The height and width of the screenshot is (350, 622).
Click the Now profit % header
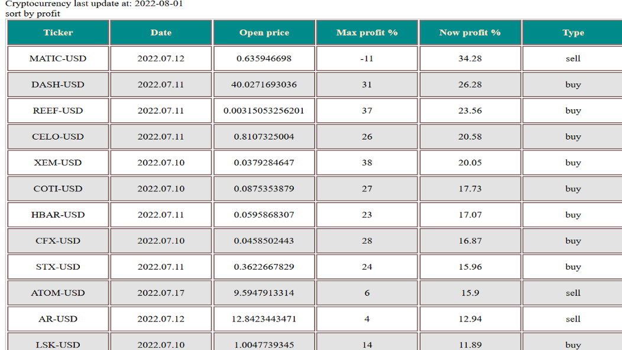click(470, 33)
